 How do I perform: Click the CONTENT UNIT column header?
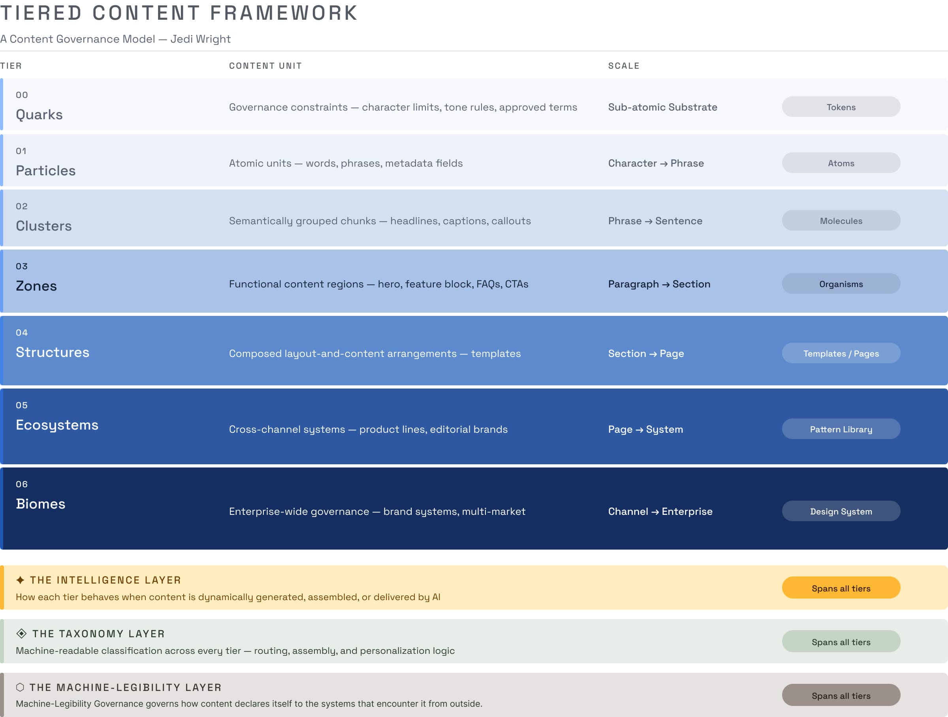[265, 66]
